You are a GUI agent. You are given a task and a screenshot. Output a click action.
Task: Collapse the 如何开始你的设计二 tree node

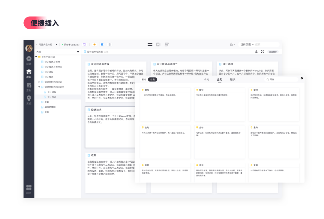[x=39, y=87]
